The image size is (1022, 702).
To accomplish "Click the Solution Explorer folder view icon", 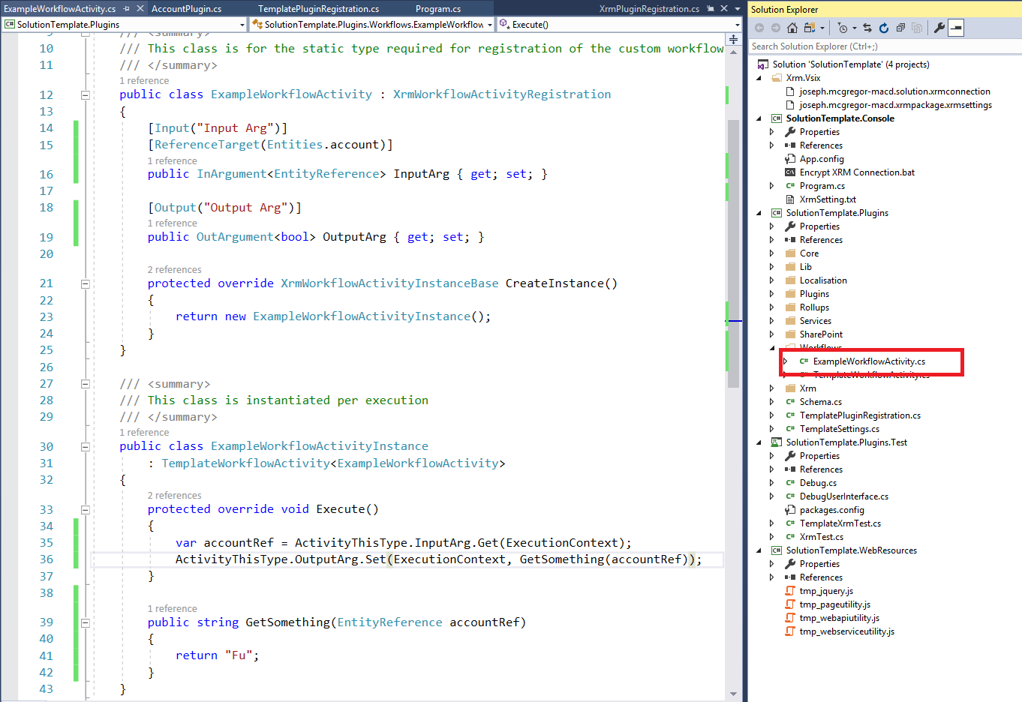I will 810,28.
